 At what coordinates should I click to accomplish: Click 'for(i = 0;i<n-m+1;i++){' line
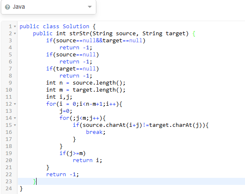coord(84,104)
